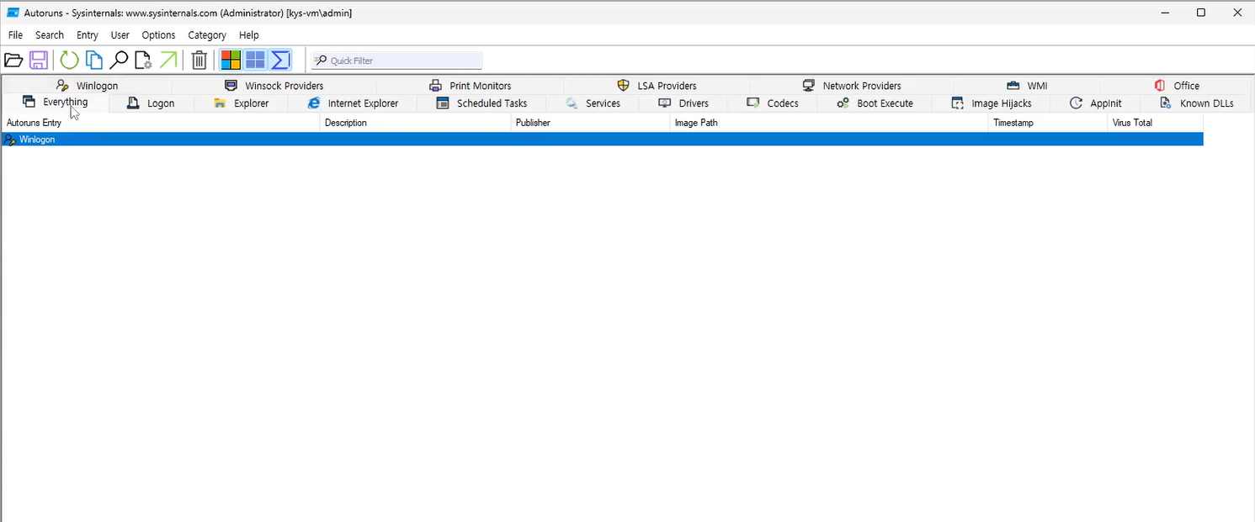
Task: Click the green Refresh icon
Action: 69,60
